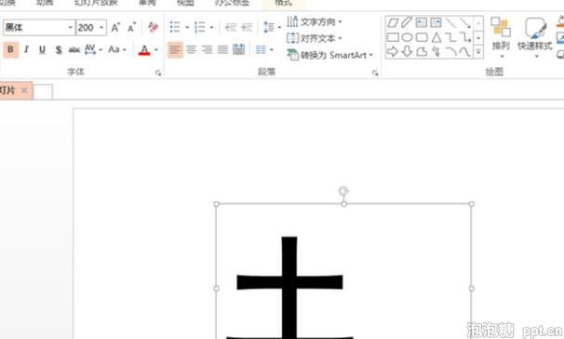Expand the Change Case Aa dropdown

click(125, 49)
